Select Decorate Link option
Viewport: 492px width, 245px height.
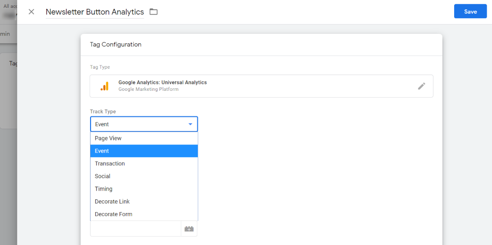tap(144, 201)
